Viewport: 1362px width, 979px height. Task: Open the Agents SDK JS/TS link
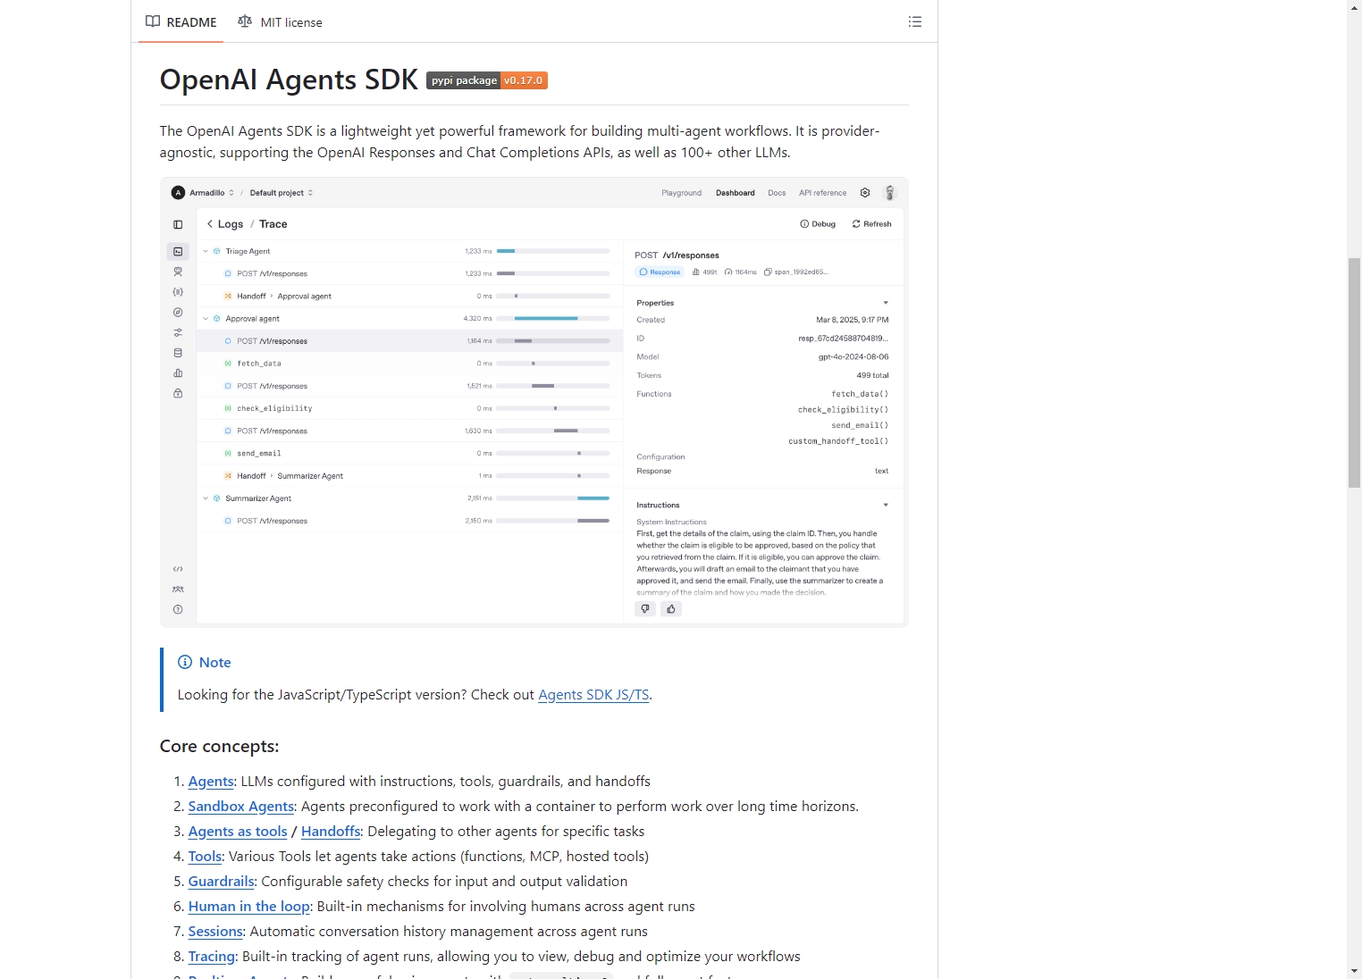click(593, 695)
